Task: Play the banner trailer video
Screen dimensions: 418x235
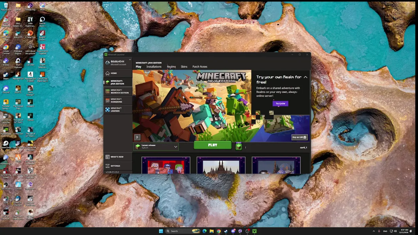Action: (137, 137)
